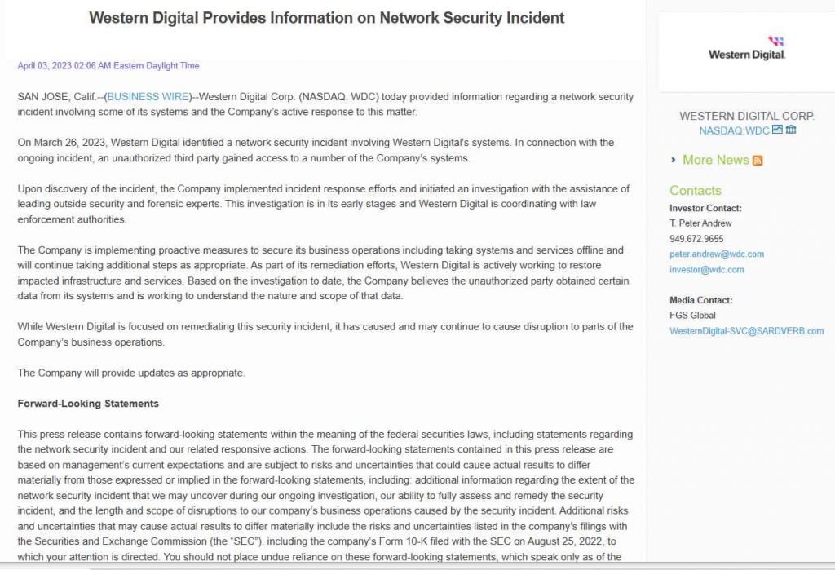Click the Investor Contact label
835x570 pixels.
(x=705, y=208)
